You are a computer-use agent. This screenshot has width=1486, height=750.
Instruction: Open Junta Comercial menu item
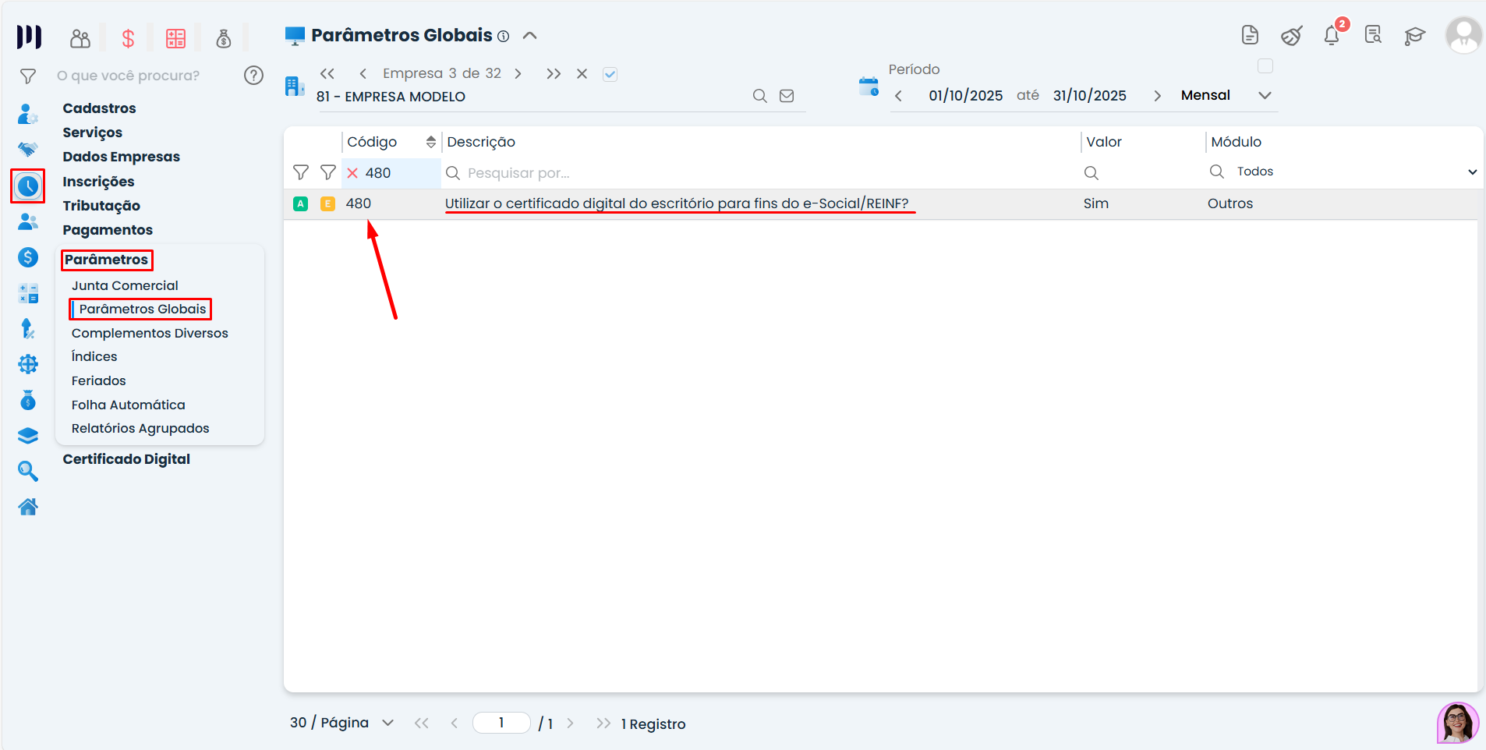(x=125, y=285)
